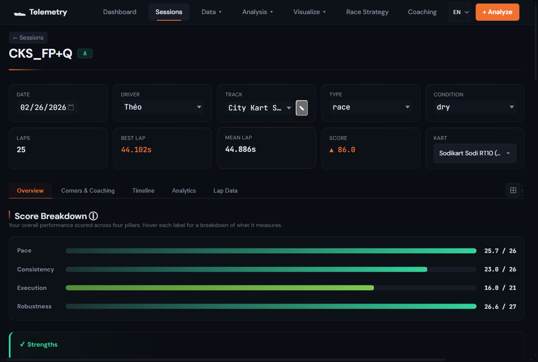Image resolution: width=538 pixels, height=362 pixels.
Task: Click the + Analyze button
Action: [497, 12]
